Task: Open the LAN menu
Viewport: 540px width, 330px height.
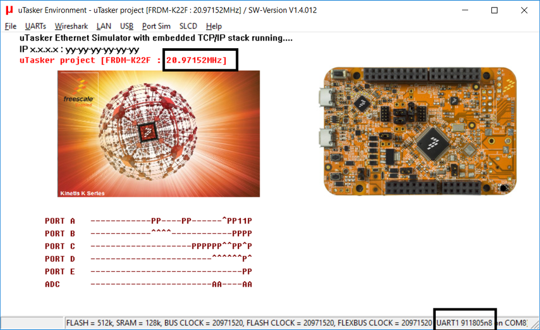Action: [104, 26]
